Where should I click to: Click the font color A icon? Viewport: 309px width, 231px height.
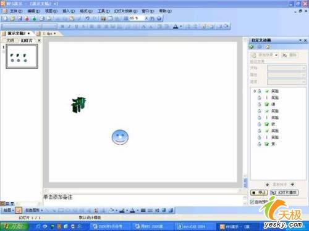[x=176, y=26]
